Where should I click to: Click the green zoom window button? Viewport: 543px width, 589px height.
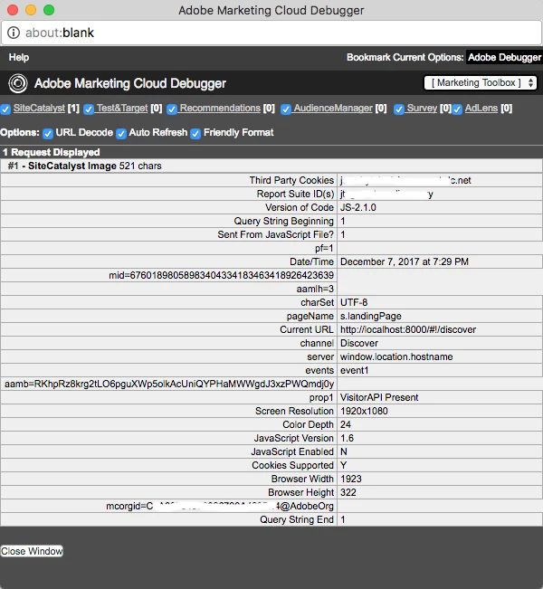click(x=49, y=10)
